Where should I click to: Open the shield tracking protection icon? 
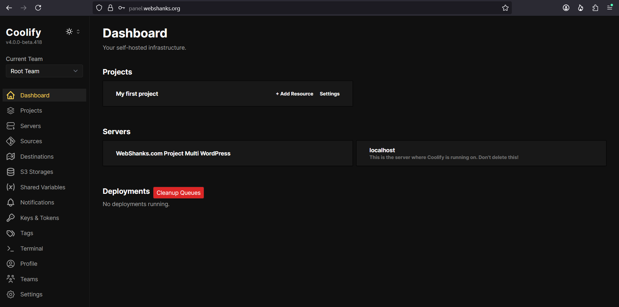pos(99,8)
